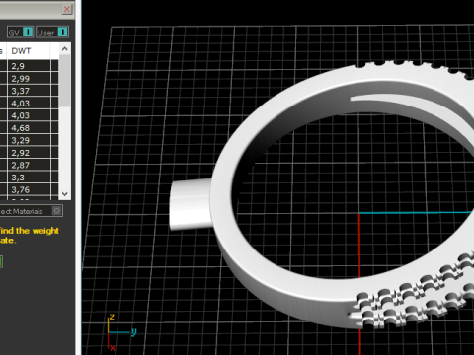Screen dimensions: 474x355
Task: Select the DWT column header
Action: tap(29, 51)
